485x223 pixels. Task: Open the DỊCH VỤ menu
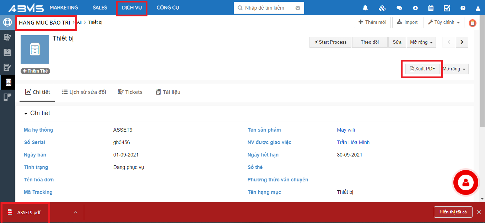tap(131, 8)
